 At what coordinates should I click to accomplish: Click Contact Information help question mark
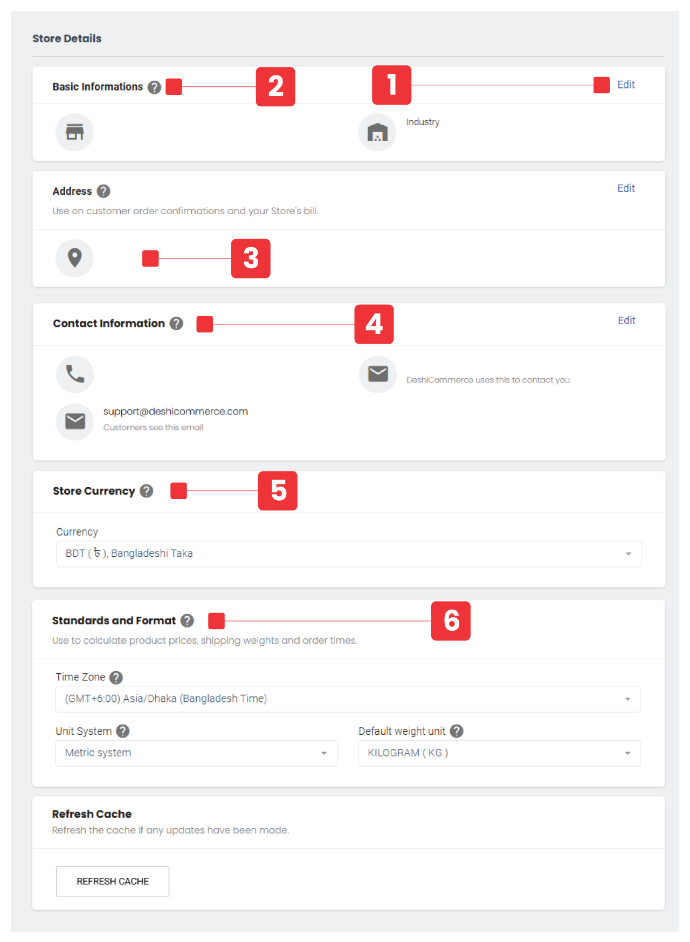pos(176,323)
